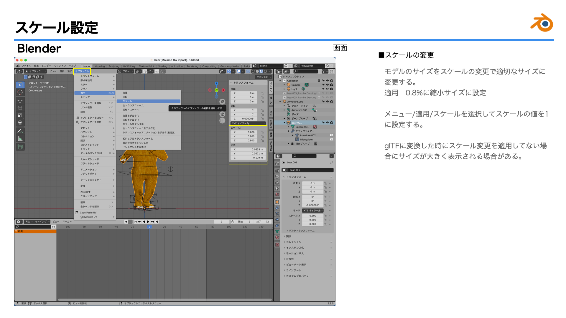Select the 3D Cursor tool
Viewport: 566px width, 318px height.
tap(20, 92)
